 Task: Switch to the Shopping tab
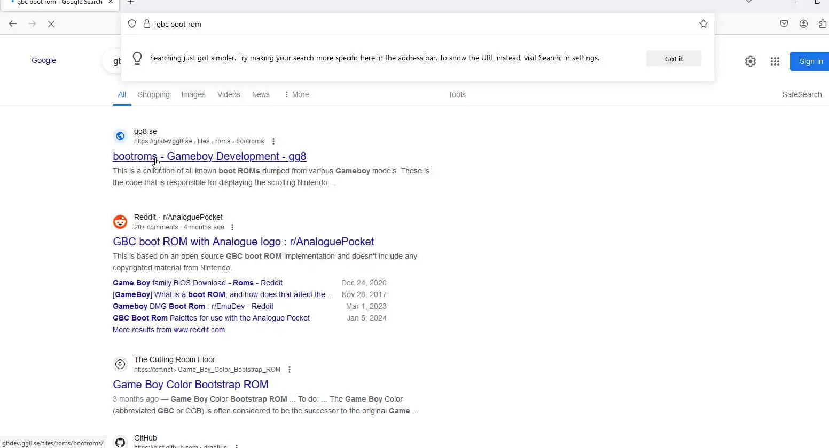point(153,94)
